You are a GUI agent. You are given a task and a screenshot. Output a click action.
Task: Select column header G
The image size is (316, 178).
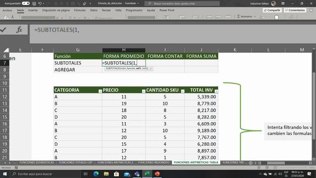[78, 49]
